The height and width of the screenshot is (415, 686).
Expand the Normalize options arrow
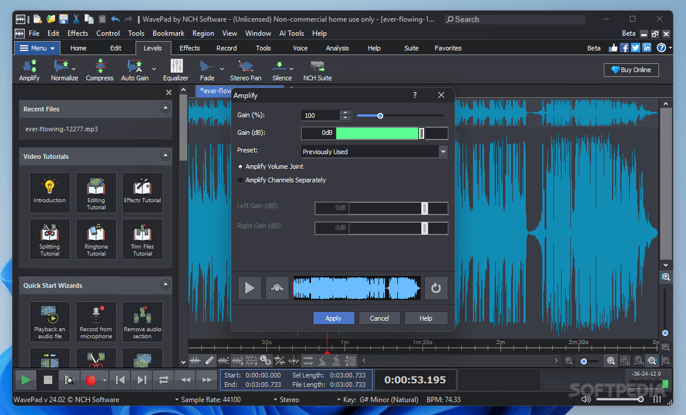tap(74, 69)
